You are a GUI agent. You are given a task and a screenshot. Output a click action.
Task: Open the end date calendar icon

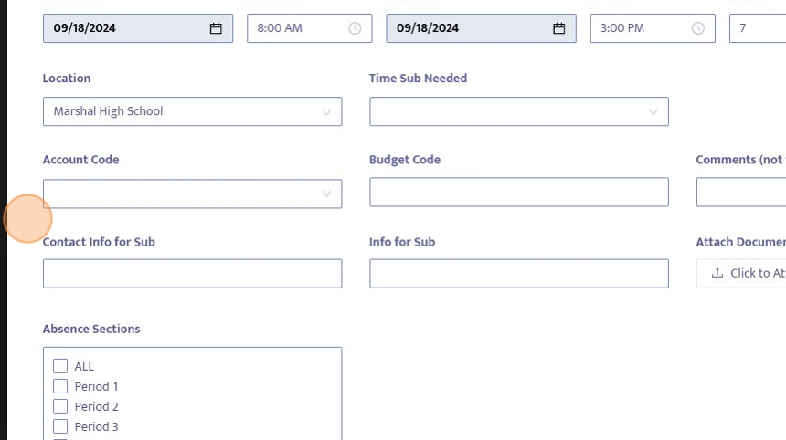click(558, 28)
